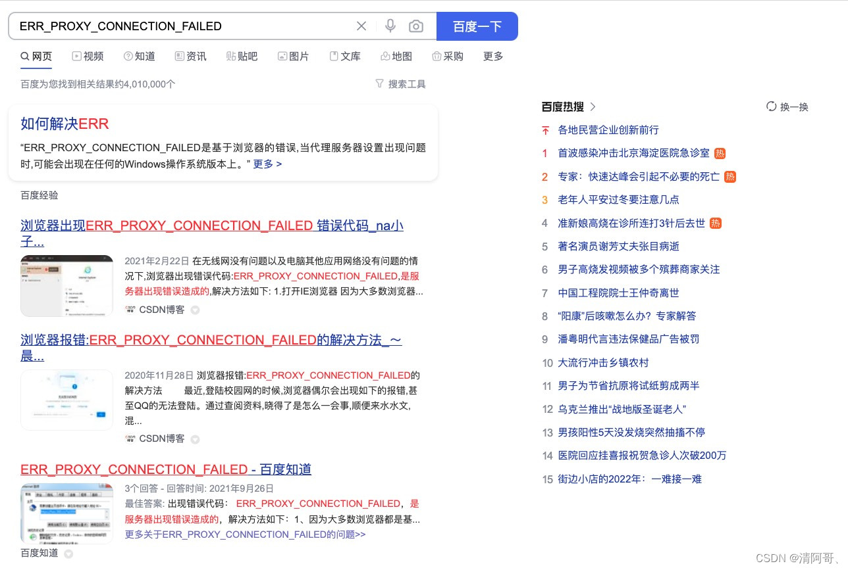Open hot search 男子为节省抗原将试纸剪成两半

tap(629, 386)
